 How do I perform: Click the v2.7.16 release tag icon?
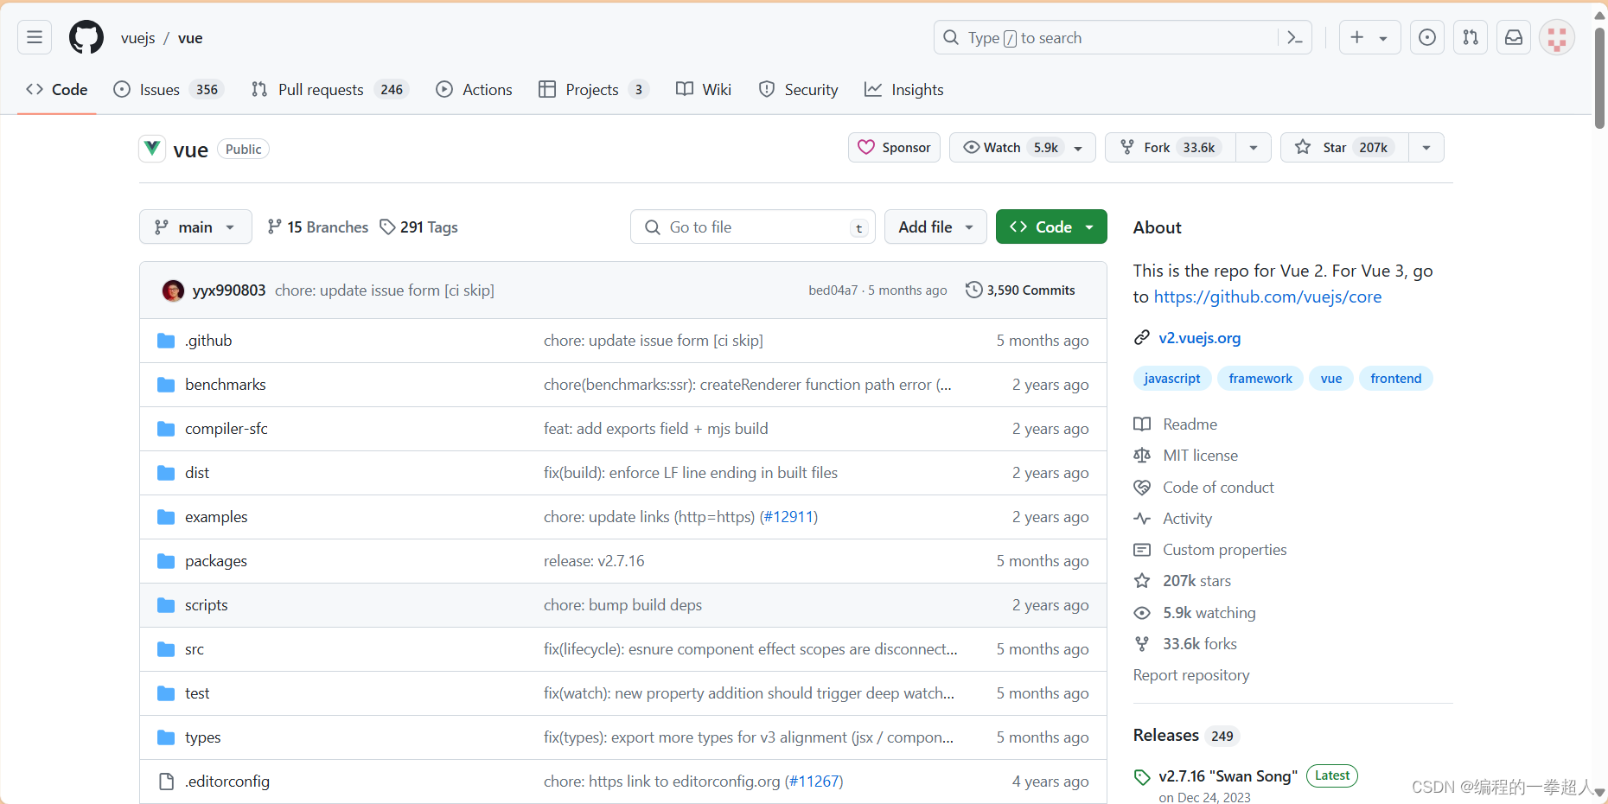click(x=1142, y=777)
